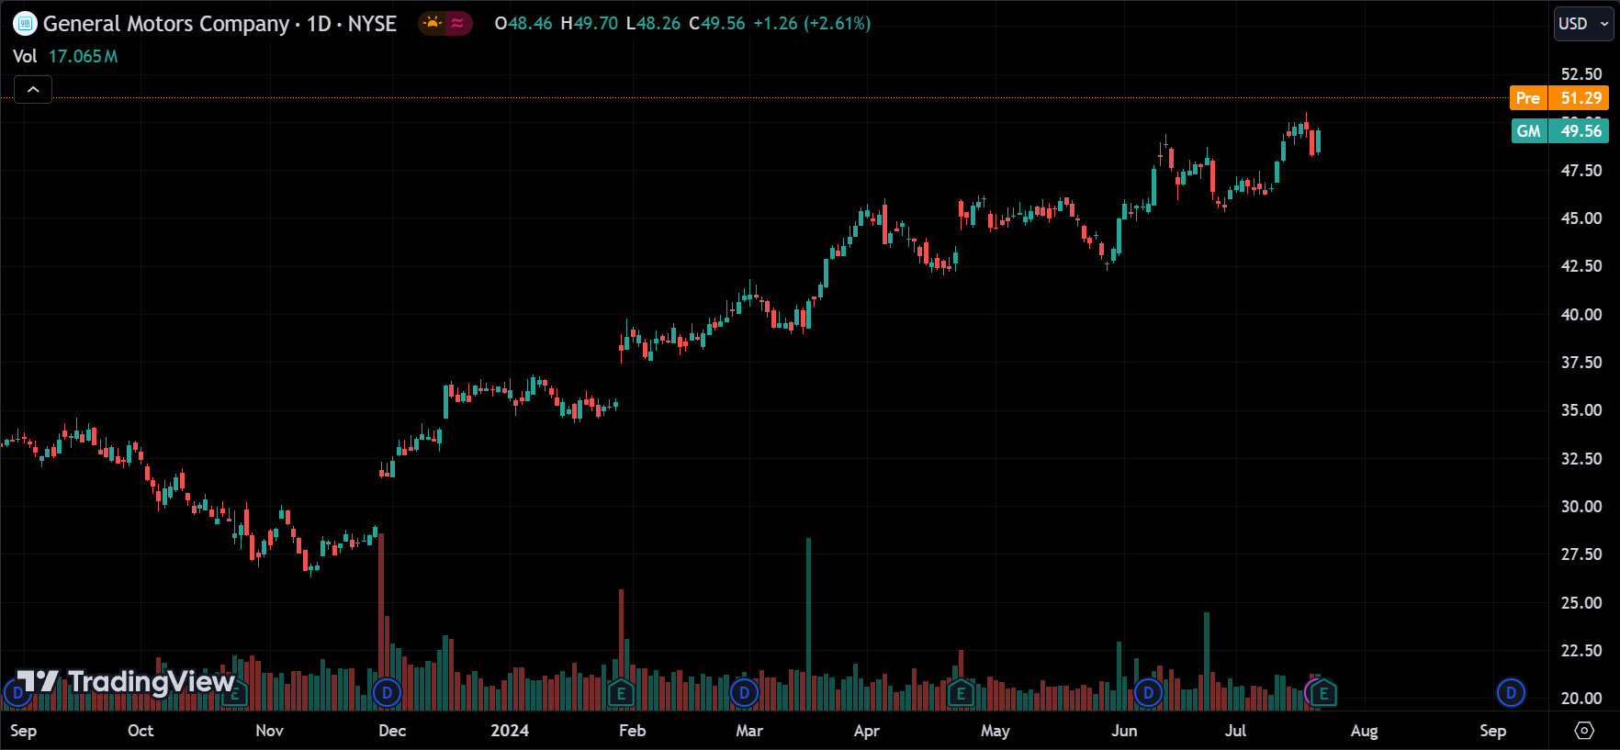Click earnings marker E before Feb
This screenshot has width=1620, height=750.
pos(622,693)
